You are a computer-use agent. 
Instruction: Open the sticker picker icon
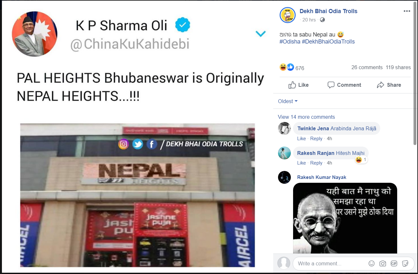point(405,263)
